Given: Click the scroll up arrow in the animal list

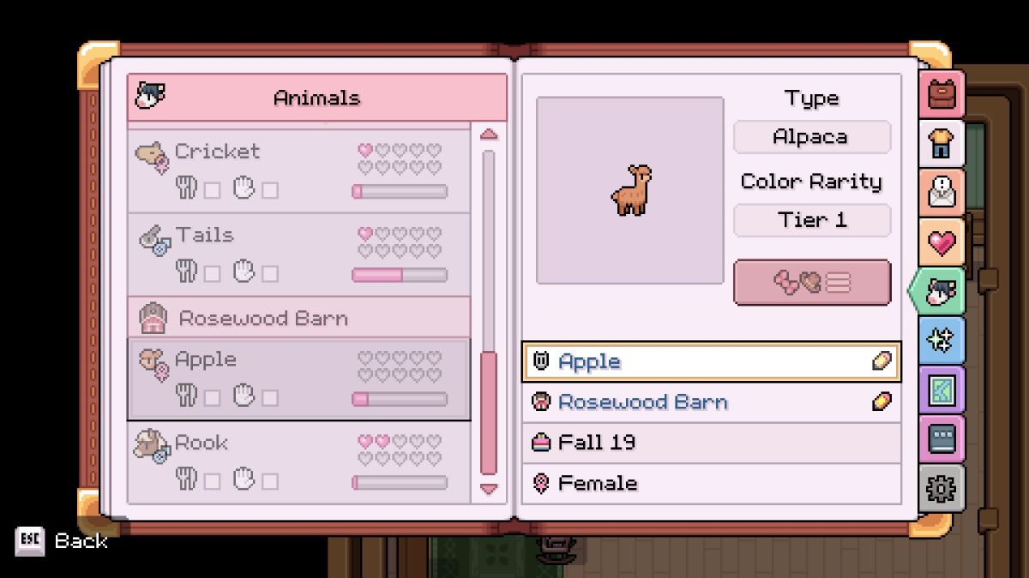Looking at the screenshot, I should (489, 134).
